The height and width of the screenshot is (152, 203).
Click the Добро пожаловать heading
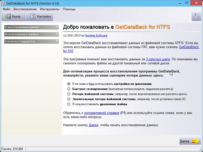116,27
